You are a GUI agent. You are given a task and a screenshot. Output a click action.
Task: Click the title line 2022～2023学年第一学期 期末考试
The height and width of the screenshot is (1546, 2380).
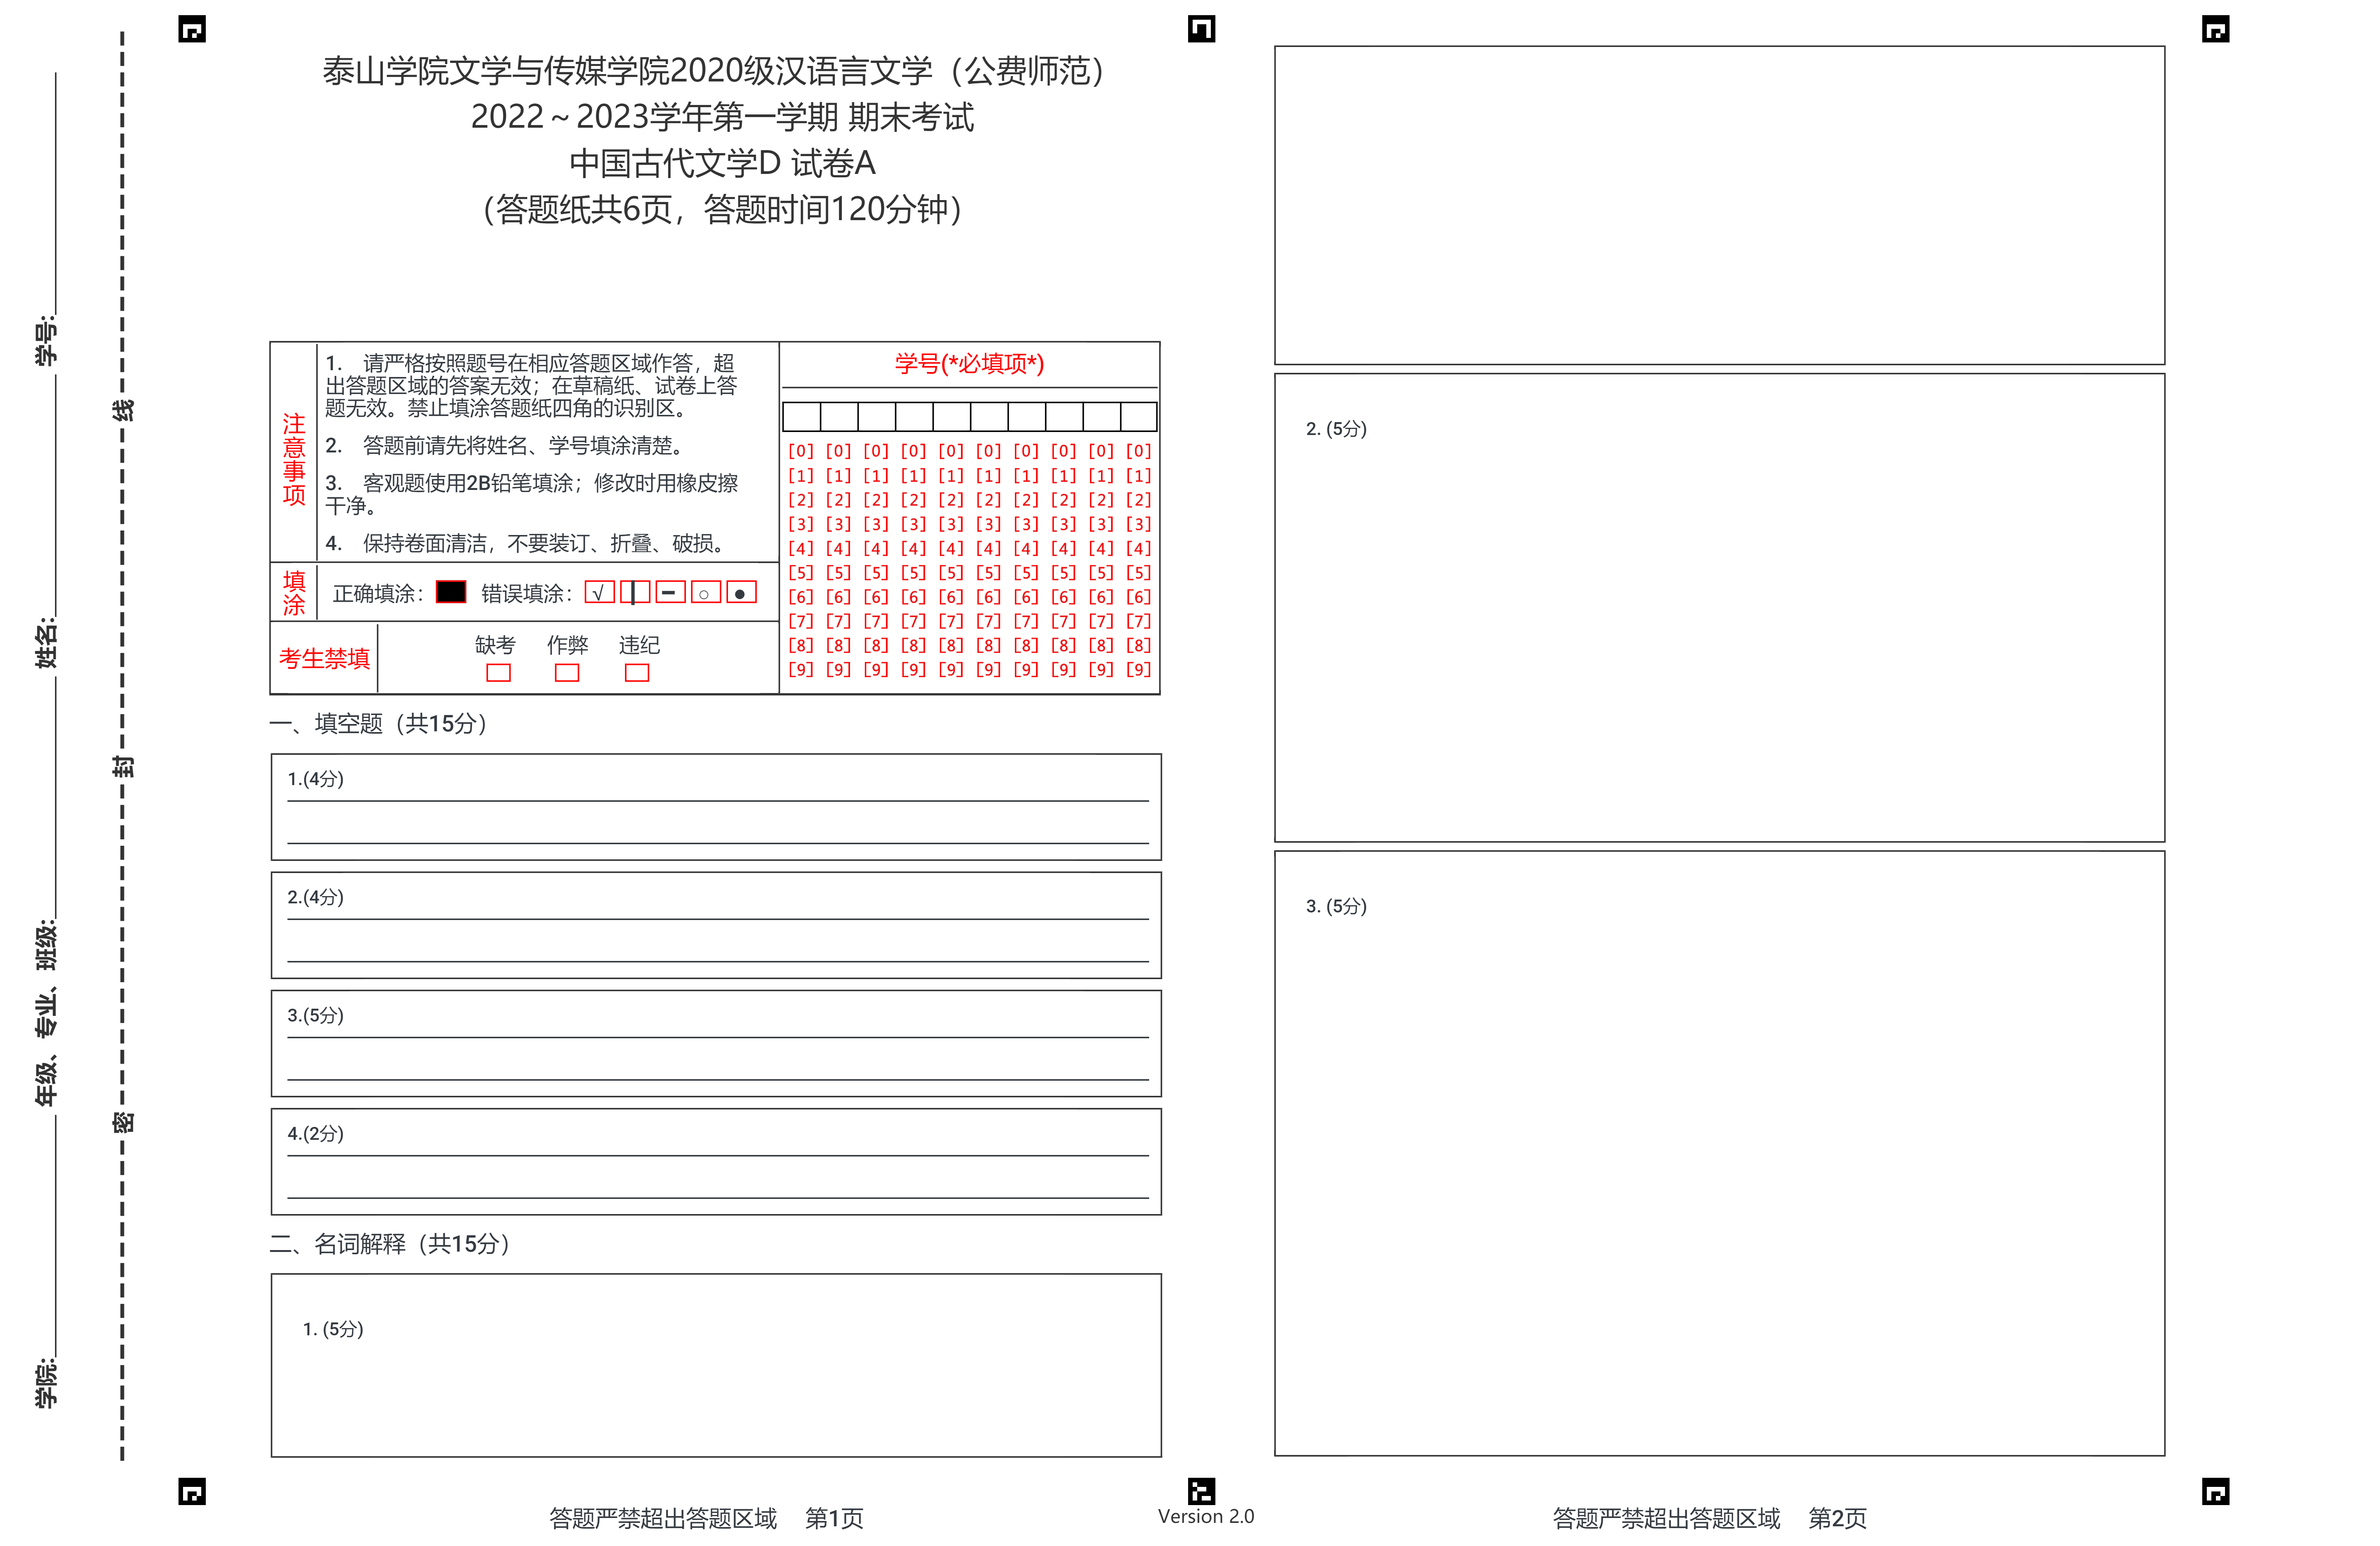(722, 117)
